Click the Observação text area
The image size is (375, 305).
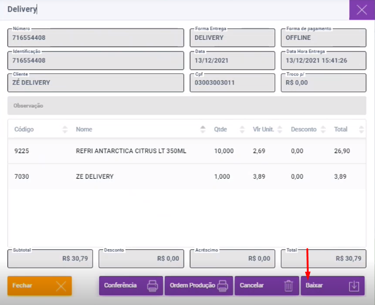(187, 106)
